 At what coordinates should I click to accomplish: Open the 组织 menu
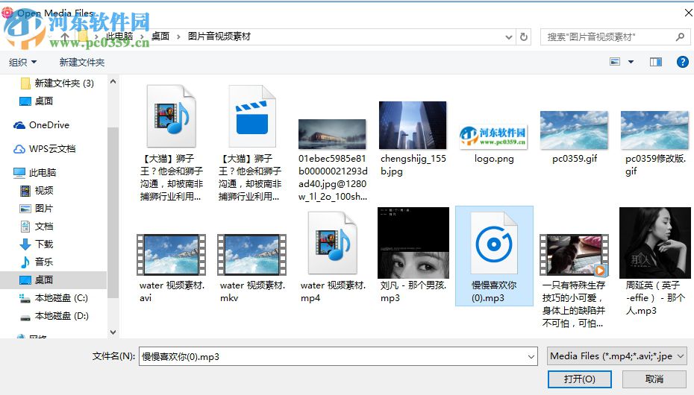(x=22, y=63)
